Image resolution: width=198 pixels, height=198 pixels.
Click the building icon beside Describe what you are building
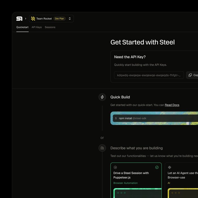click(102, 148)
